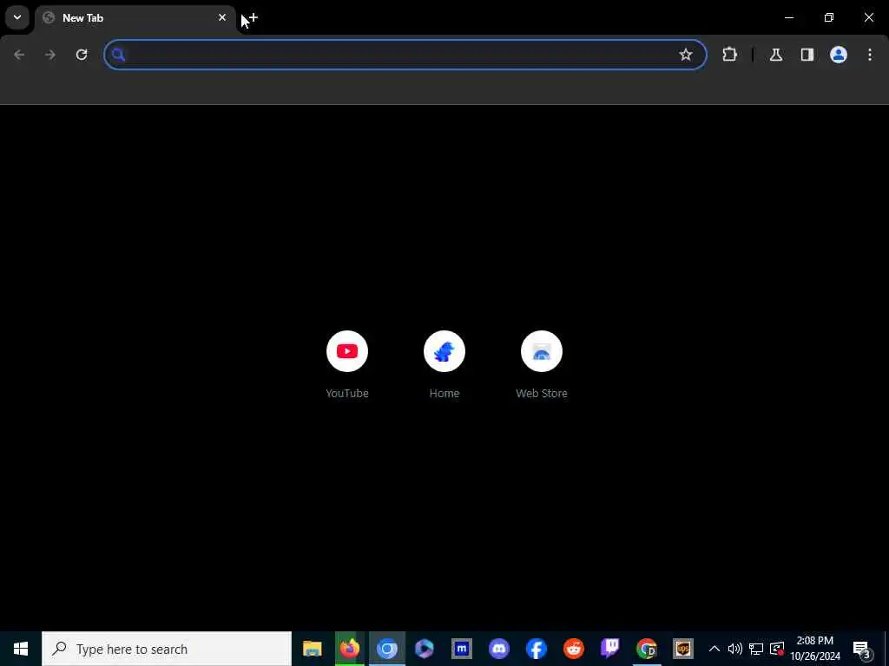Open File Explorer from taskbar

pos(312,649)
